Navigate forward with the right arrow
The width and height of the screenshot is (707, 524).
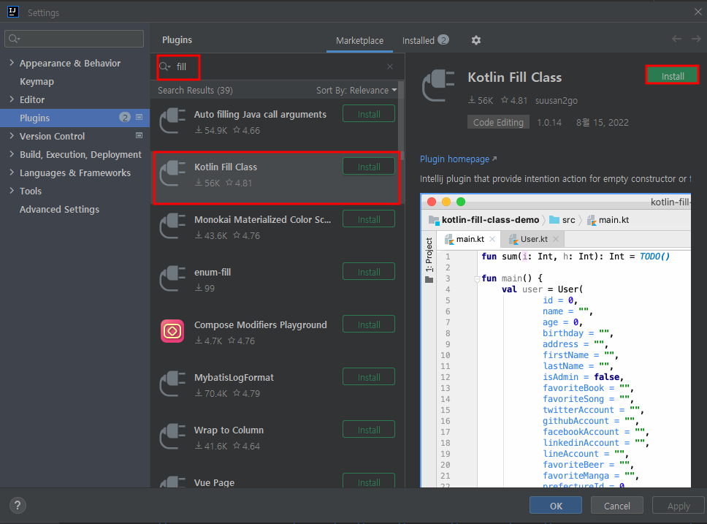[x=696, y=39]
